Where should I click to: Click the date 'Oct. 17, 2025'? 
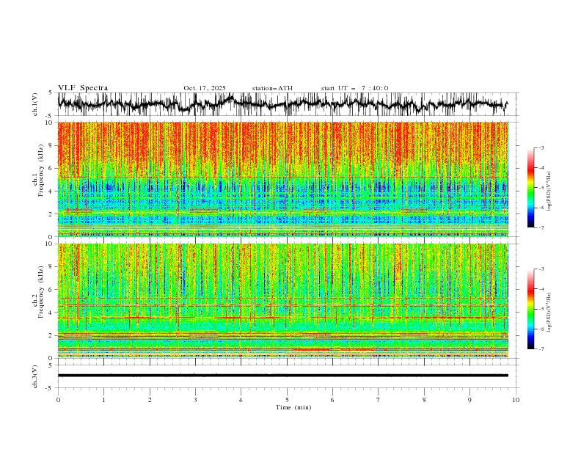click(x=205, y=88)
